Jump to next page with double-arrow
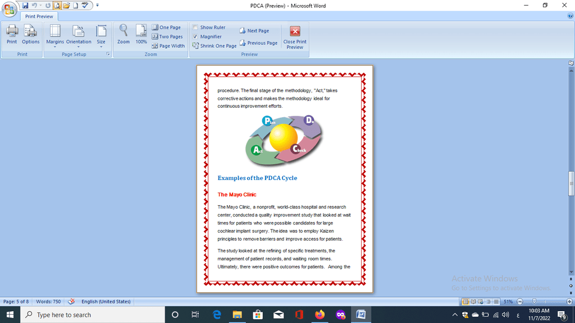This screenshot has height=323, width=575. pos(571,293)
